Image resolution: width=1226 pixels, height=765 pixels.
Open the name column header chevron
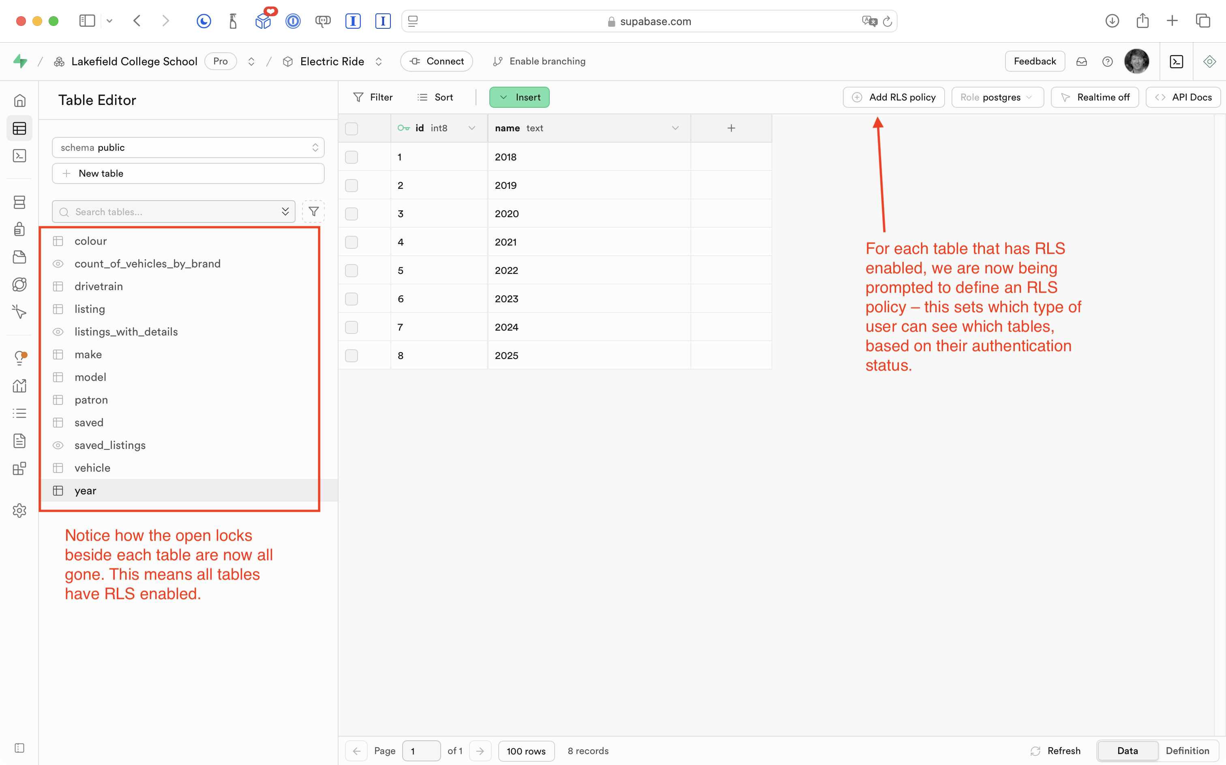675,128
